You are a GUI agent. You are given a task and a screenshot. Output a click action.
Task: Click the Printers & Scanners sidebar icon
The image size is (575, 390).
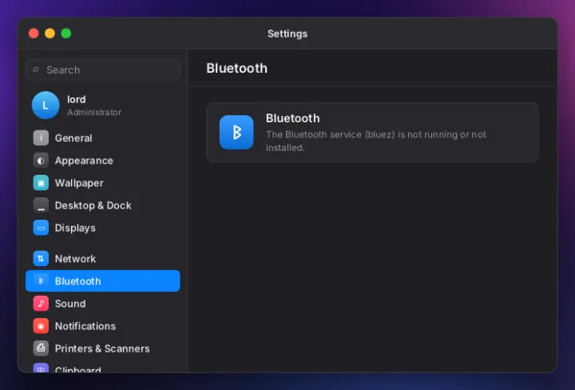pos(41,348)
